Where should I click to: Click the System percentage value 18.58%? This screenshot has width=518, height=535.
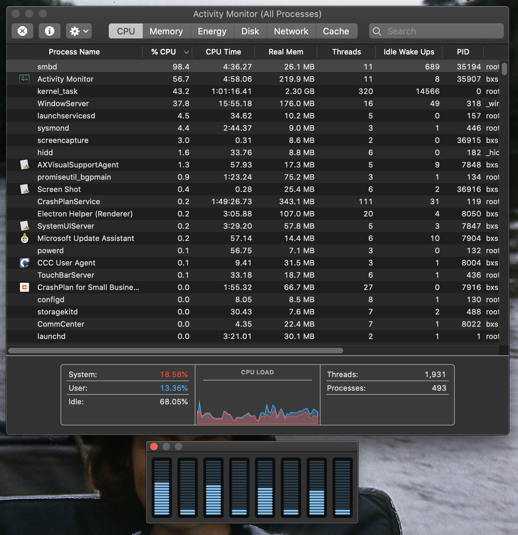174,374
